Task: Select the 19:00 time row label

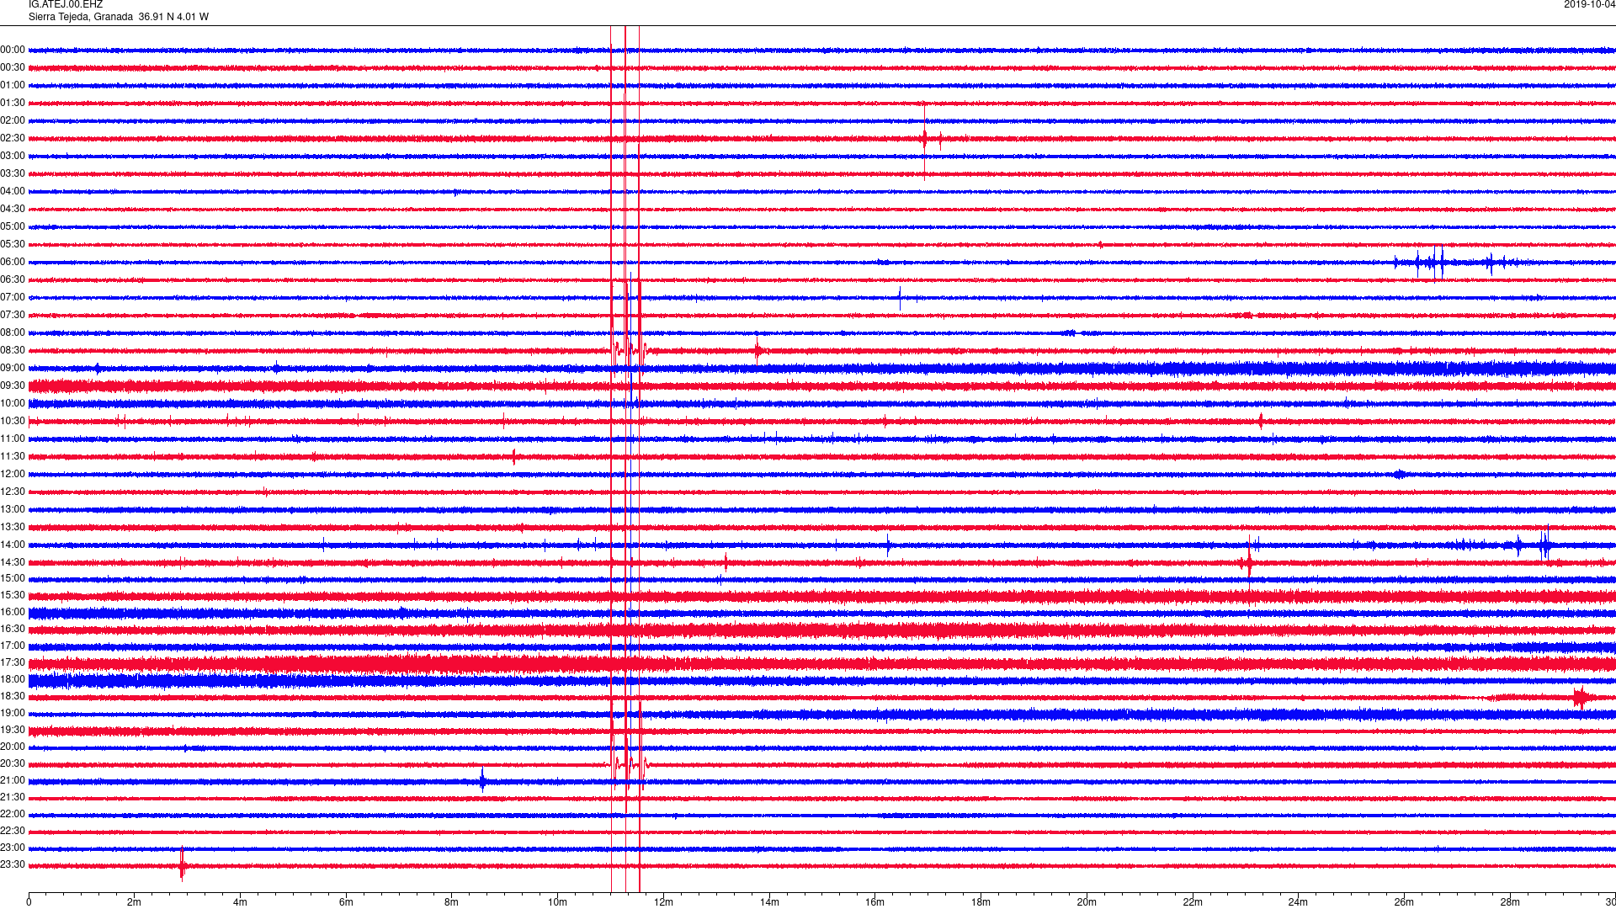Action: click(13, 713)
